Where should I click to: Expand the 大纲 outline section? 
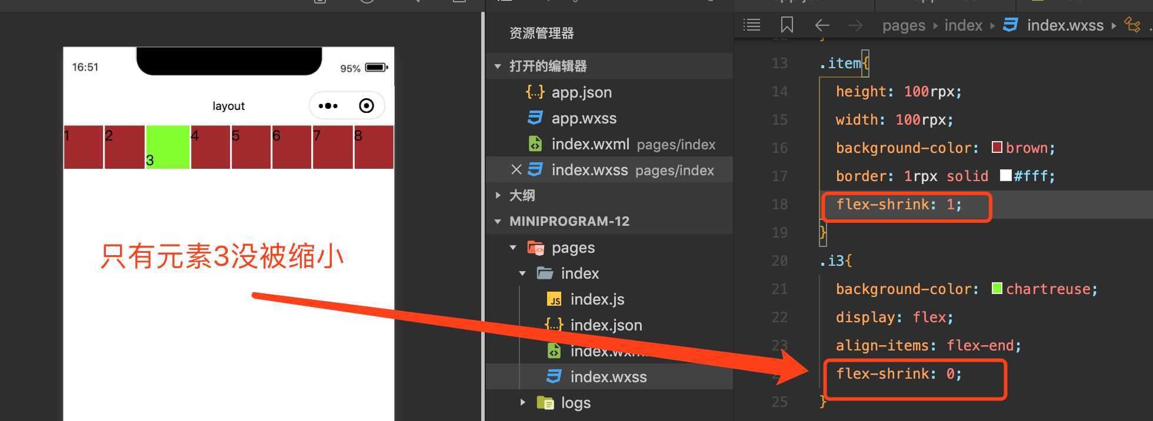pyautogui.click(x=498, y=195)
